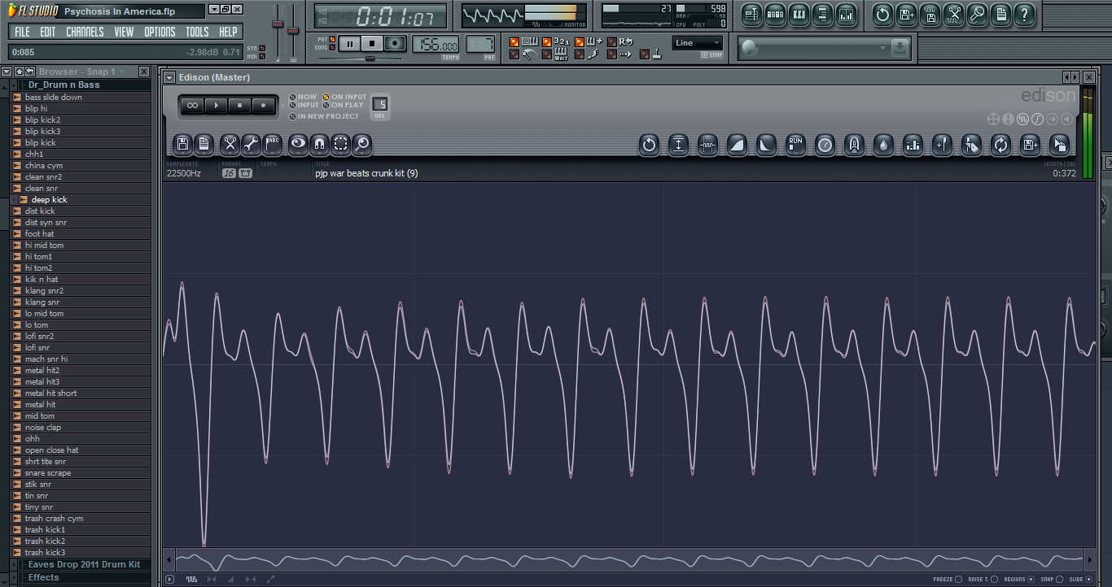Open the OPTIONS menu
The image size is (1112, 587).
click(160, 32)
